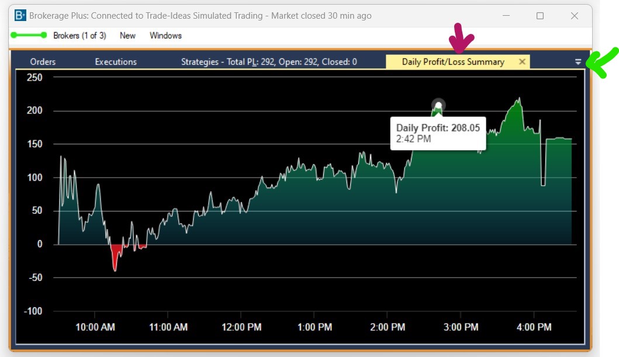Viewport: 619px width, 357px height.
Task: Open the Windows menu
Action: (x=165, y=36)
